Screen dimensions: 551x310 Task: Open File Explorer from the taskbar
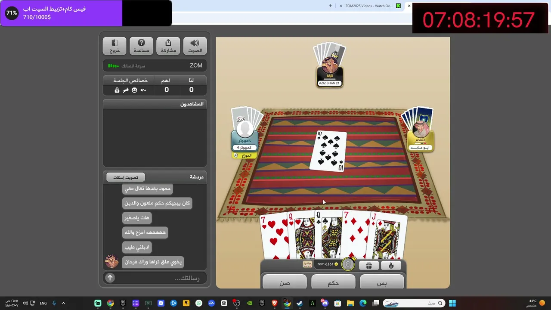pos(350,303)
